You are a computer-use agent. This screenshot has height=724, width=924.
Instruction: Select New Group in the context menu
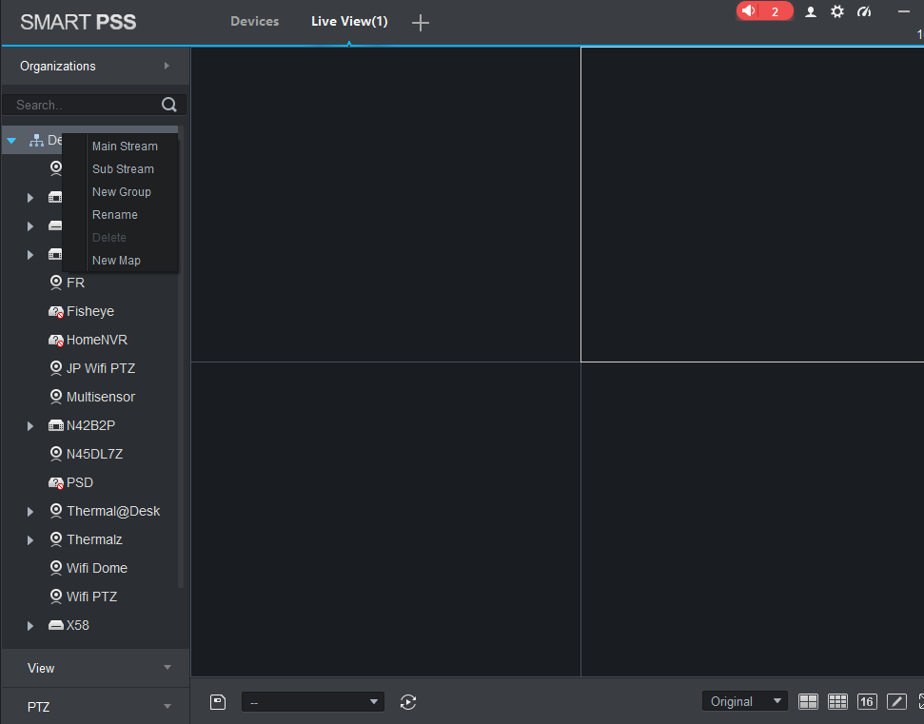(122, 192)
